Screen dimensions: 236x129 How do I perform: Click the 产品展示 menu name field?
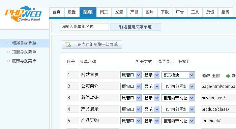[x=100, y=109]
